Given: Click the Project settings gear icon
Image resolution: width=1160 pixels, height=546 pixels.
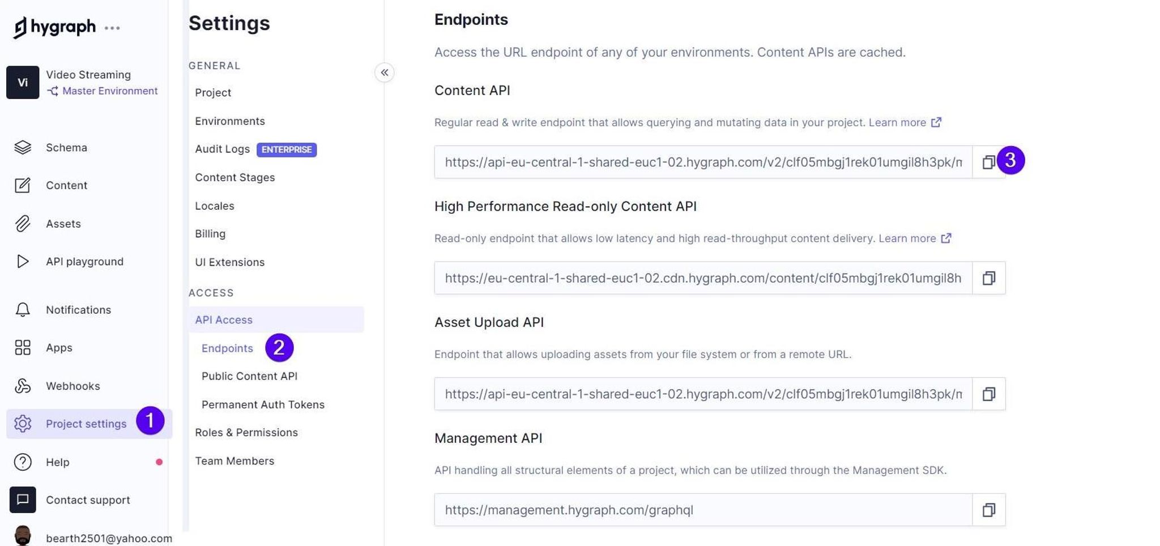Looking at the screenshot, I should (23, 424).
